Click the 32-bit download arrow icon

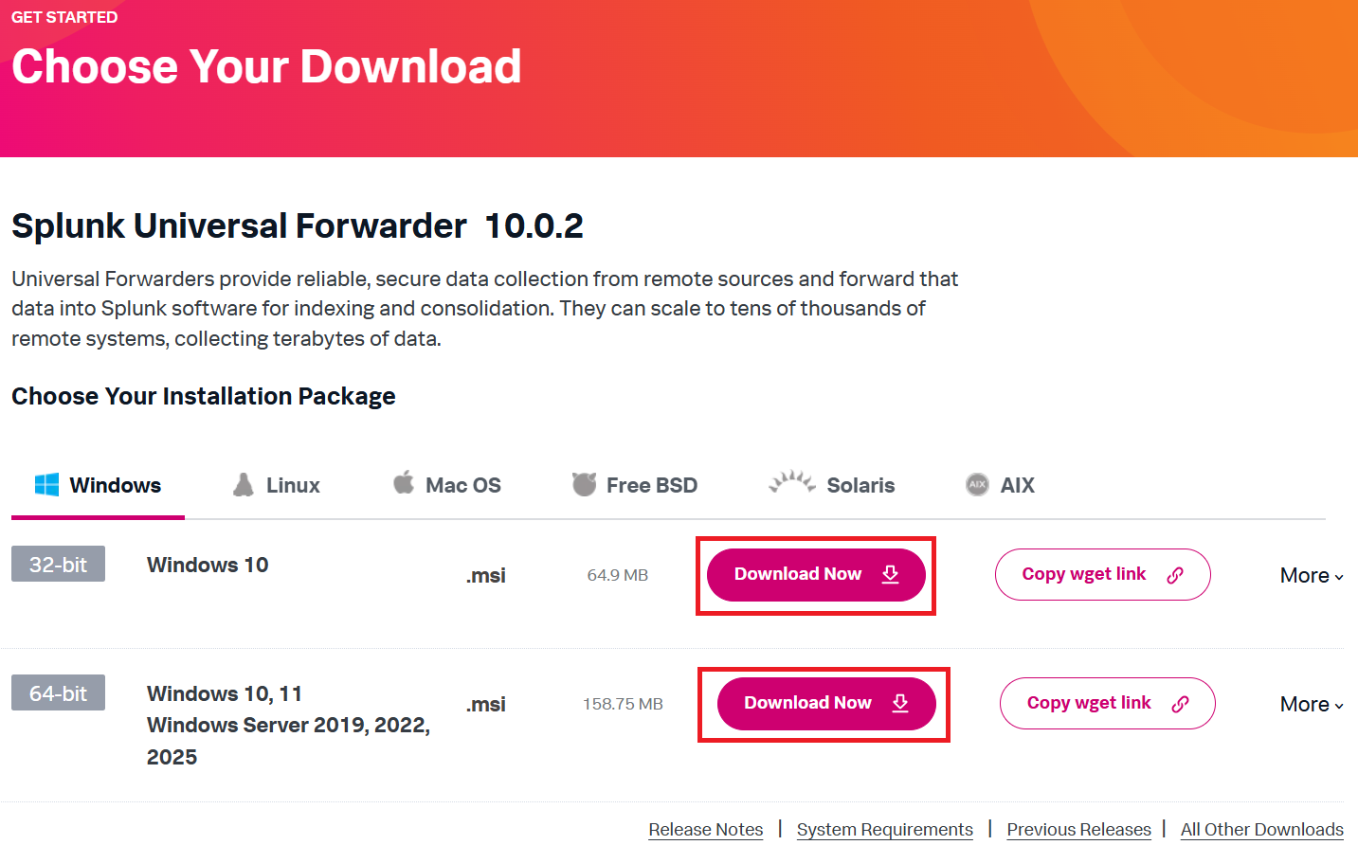(890, 574)
